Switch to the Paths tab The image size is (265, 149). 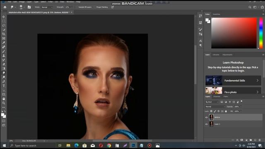pos(226,96)
